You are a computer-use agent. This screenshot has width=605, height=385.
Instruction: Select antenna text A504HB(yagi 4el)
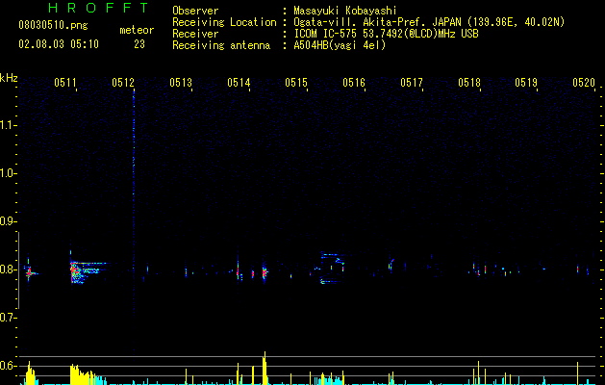tap(340, 45)
